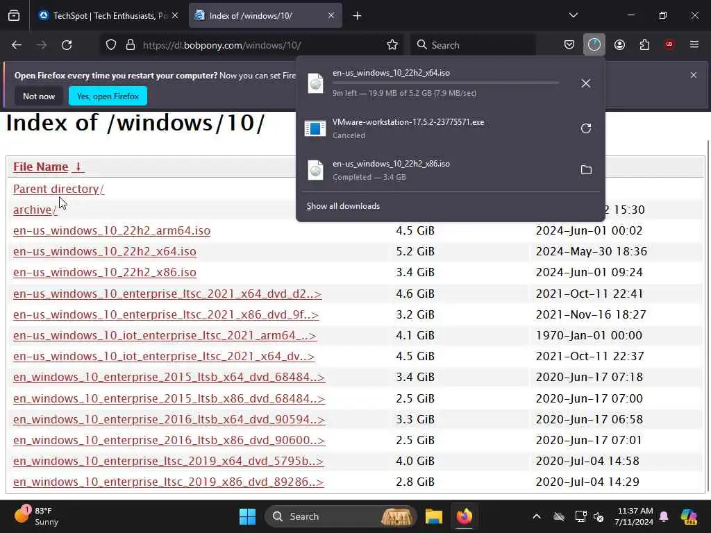Click Yes, open Firefox button
Image resolution: width=711 pixels, height=533 pixels.
click(x=108, y=96)
